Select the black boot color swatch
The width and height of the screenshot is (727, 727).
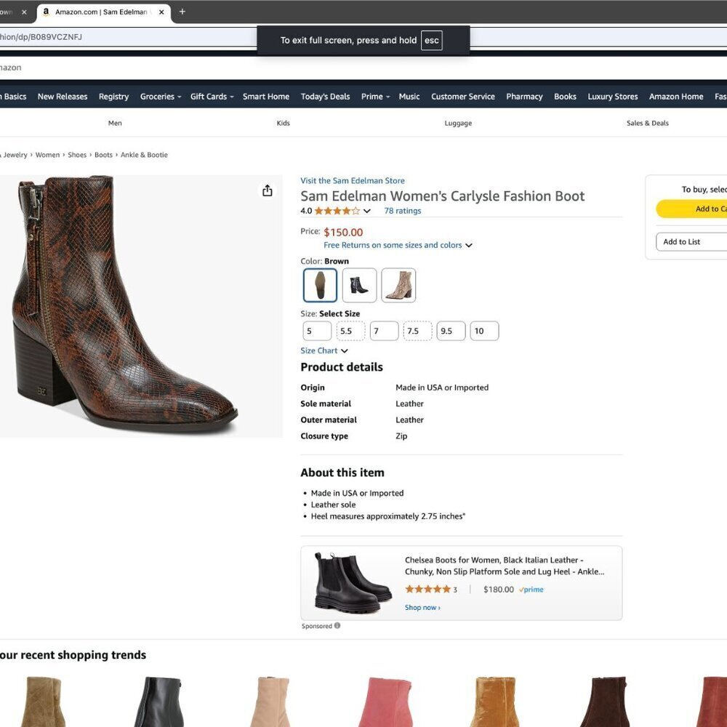[359, 285]
